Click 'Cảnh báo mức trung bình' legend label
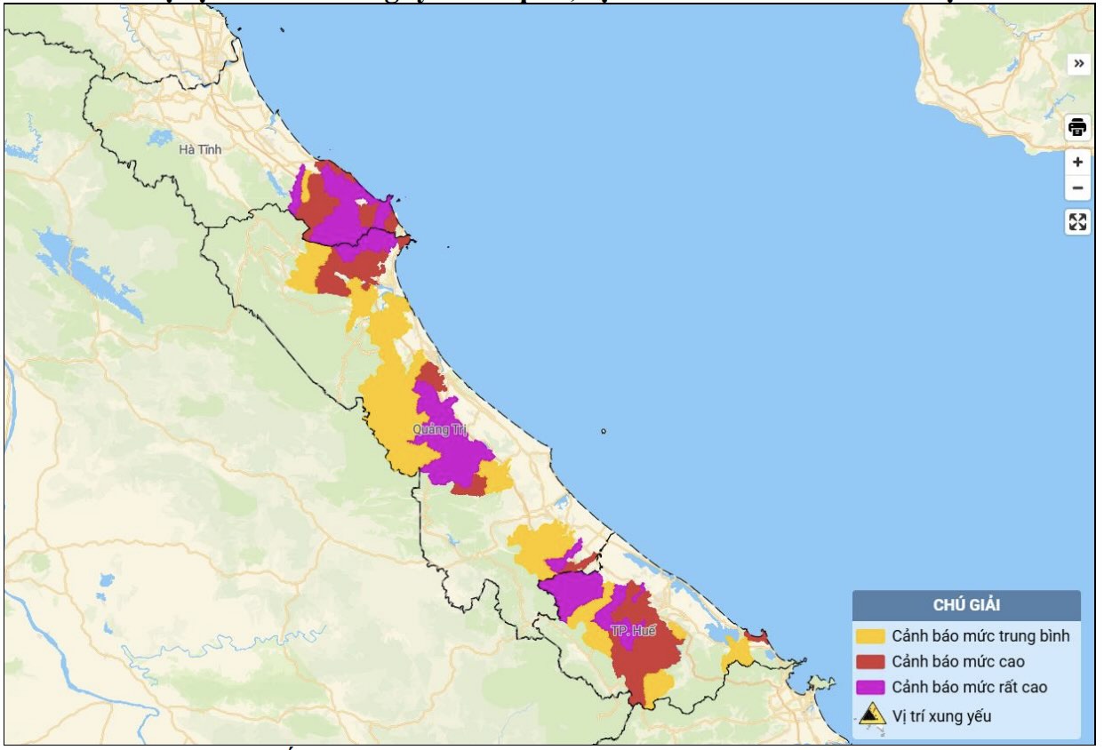Screen dimensions: 1104x750 [x=980, y=636]
